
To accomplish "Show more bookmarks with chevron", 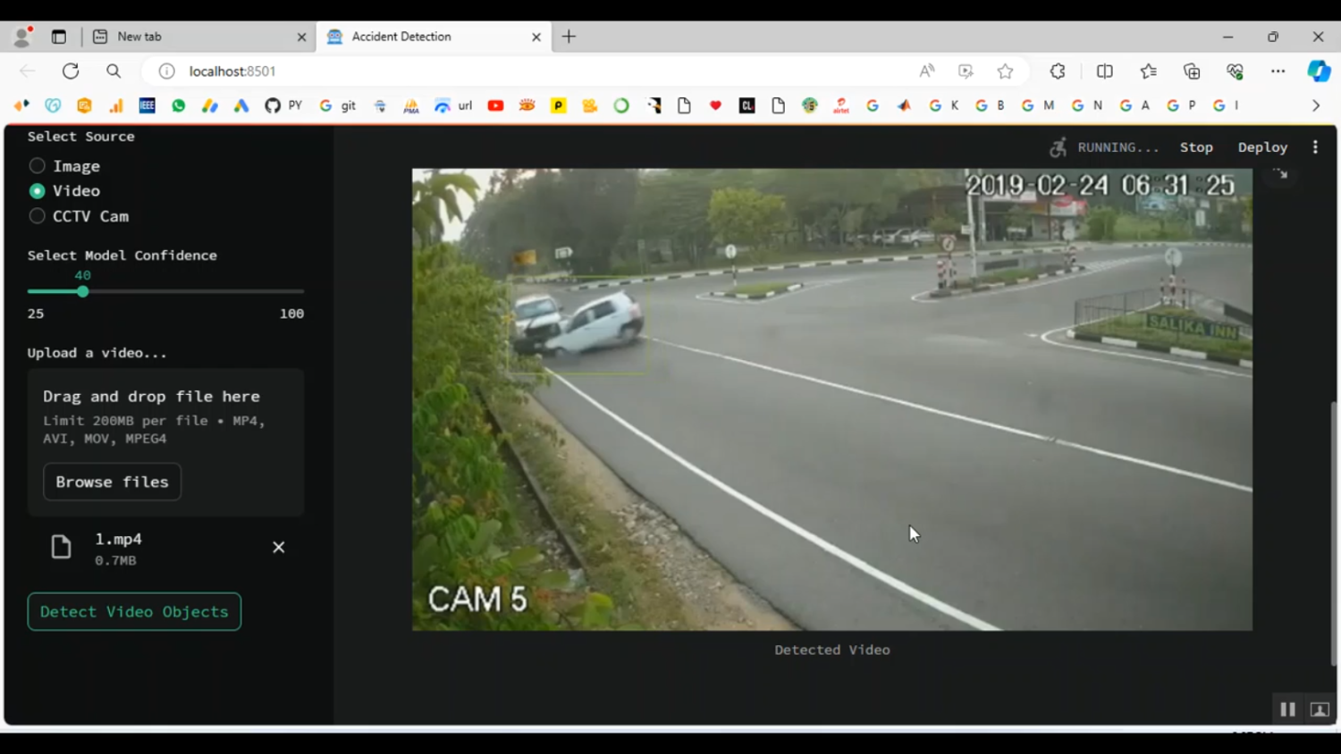I will coord(1316,105).
